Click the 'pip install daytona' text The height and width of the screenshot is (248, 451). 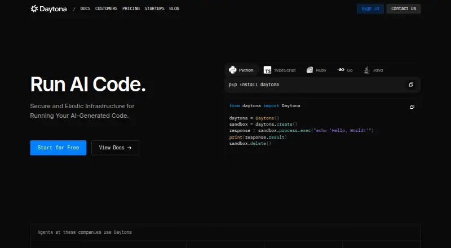254,85
